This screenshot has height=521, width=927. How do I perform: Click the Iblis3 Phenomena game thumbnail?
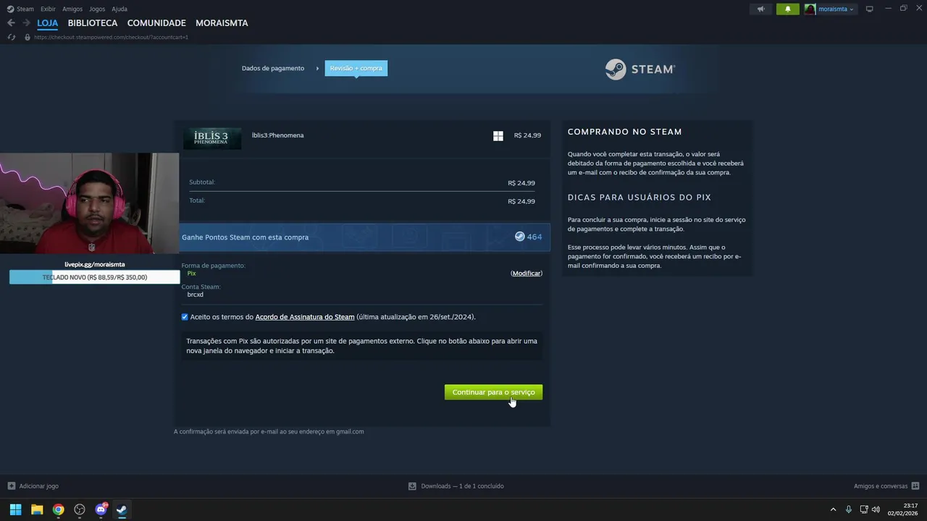212,137
